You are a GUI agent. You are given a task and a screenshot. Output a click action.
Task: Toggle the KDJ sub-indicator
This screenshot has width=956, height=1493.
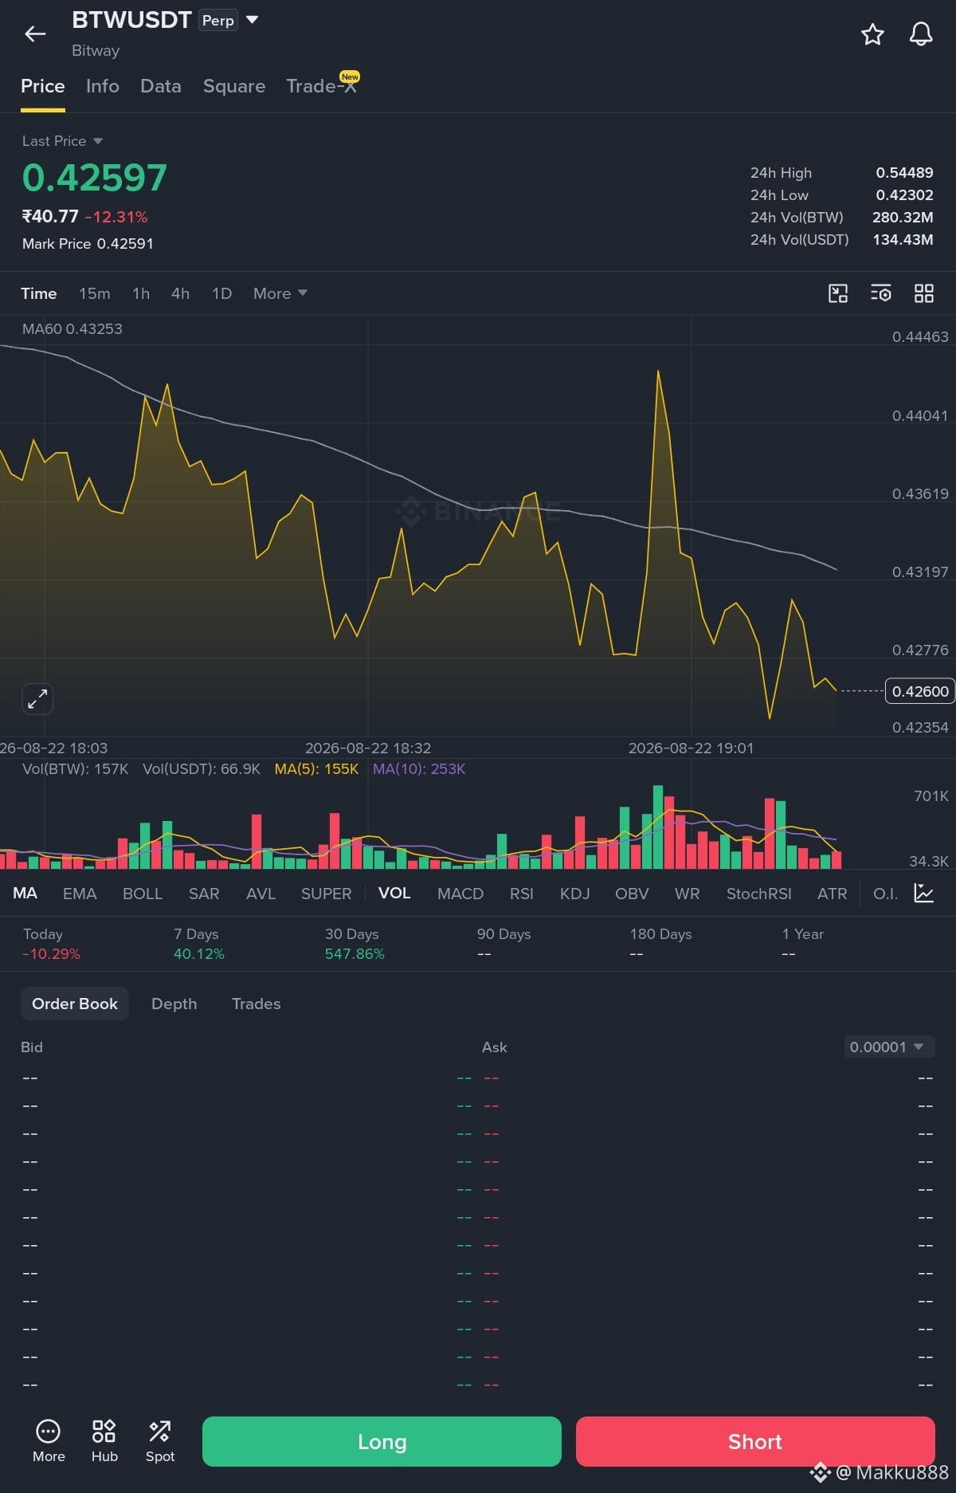574,894
